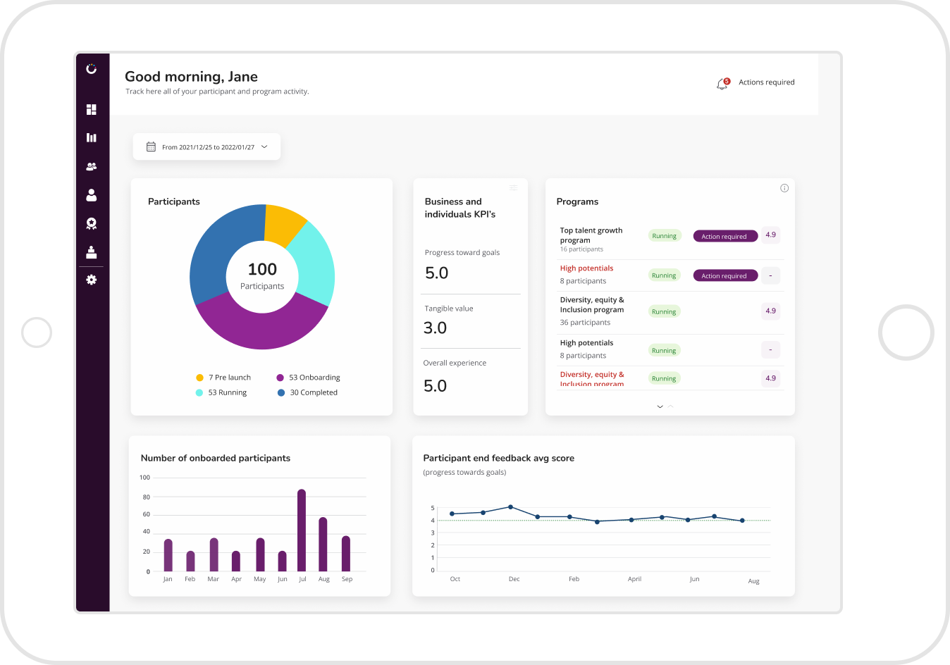Open the date range dropdown arrow
This screenshot has width=950, height=665.
pyautogui.click(x=264, y=147)
